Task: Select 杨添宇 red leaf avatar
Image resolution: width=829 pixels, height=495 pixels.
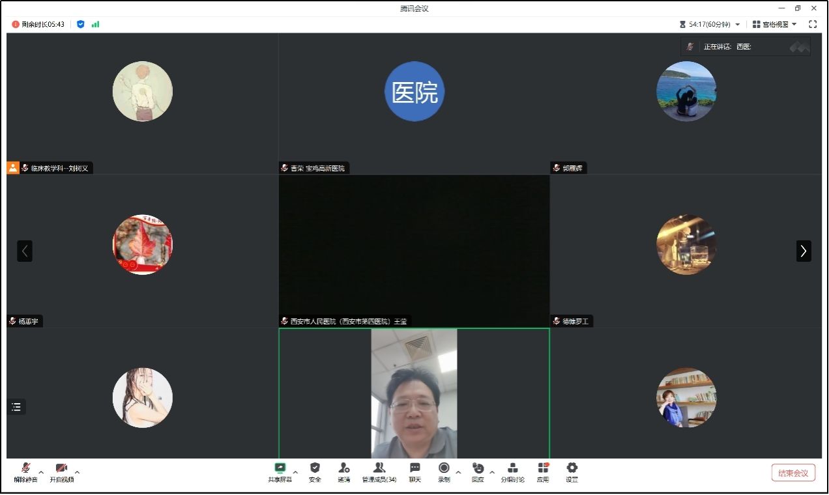Action: tap(143, 244)
